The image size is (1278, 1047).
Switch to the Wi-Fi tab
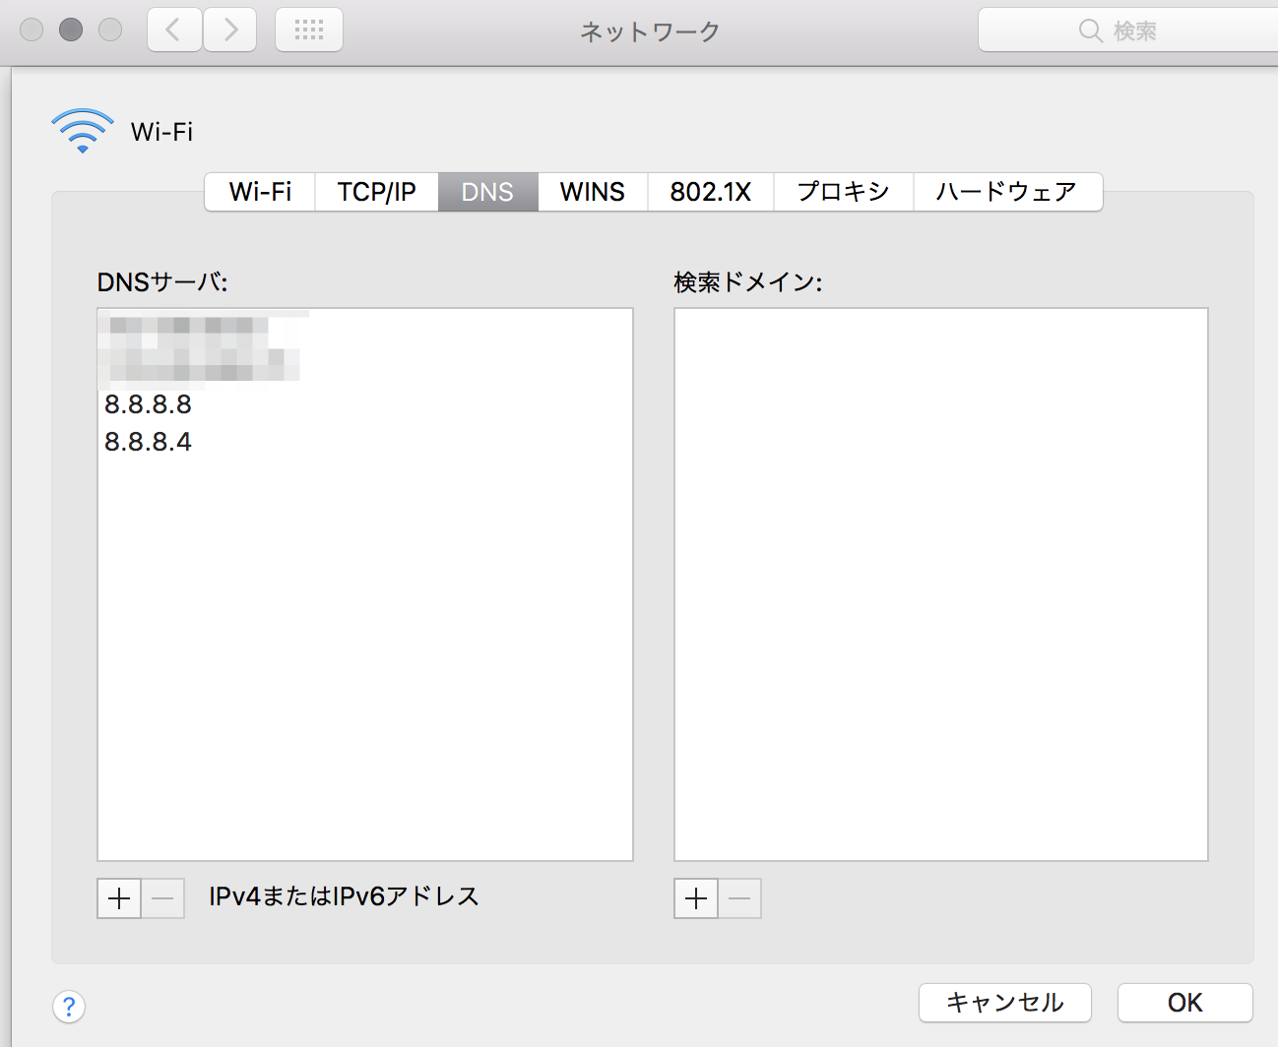[260, 192]
